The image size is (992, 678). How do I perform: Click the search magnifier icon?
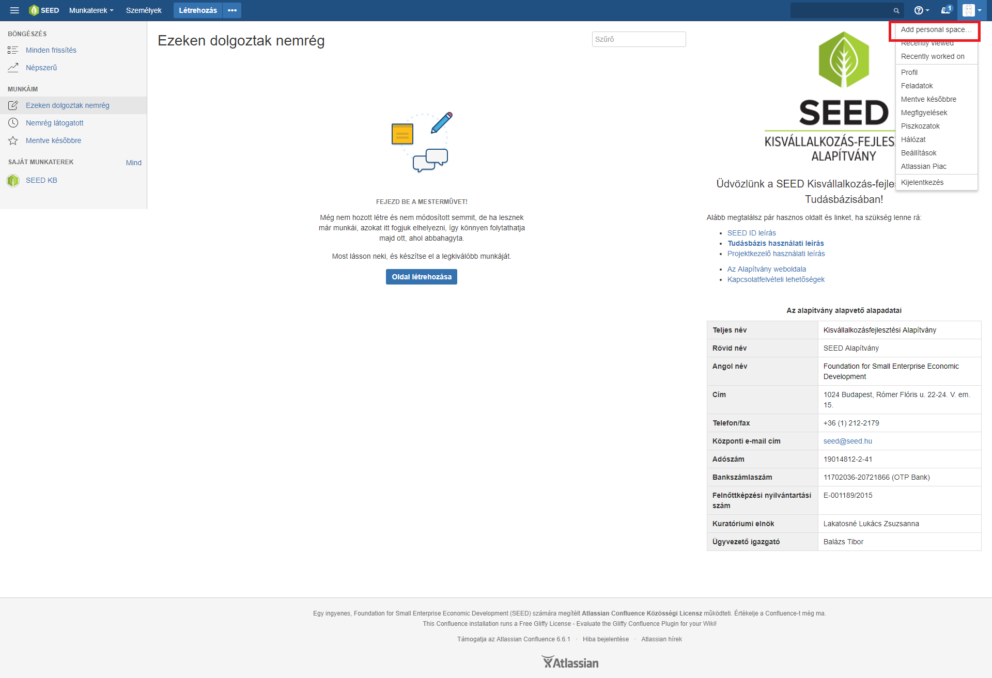tap(896, 11)
